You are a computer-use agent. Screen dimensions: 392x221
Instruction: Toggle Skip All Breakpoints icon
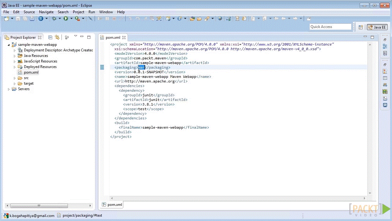pos(91,18)
